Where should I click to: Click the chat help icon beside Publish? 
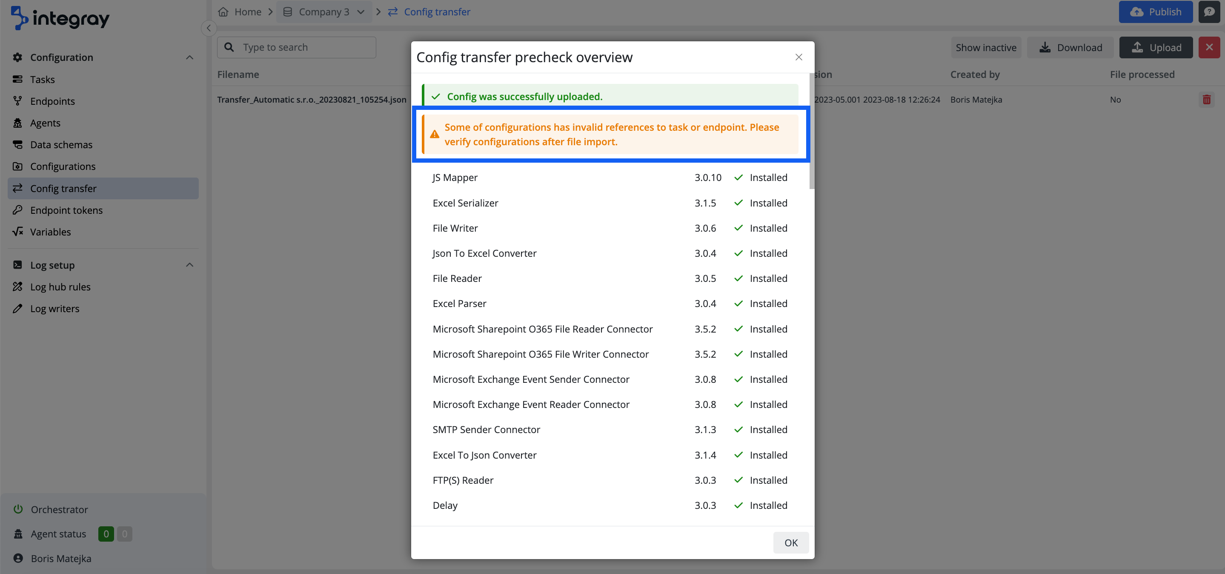click(1209, 11)
